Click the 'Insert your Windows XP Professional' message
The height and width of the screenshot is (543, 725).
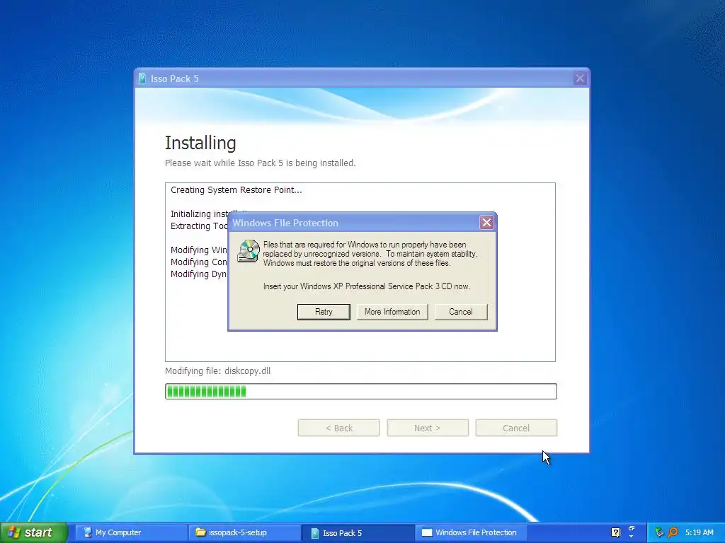(x=367, y=286)
